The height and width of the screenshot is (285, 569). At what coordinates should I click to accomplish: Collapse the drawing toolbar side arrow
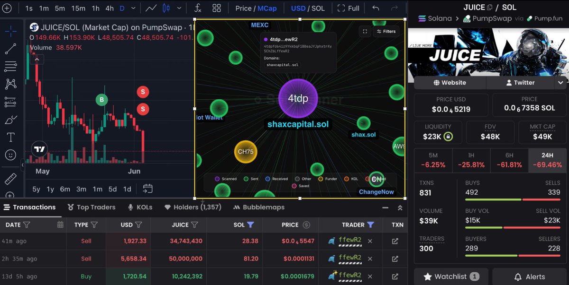(x=22, y=165)
